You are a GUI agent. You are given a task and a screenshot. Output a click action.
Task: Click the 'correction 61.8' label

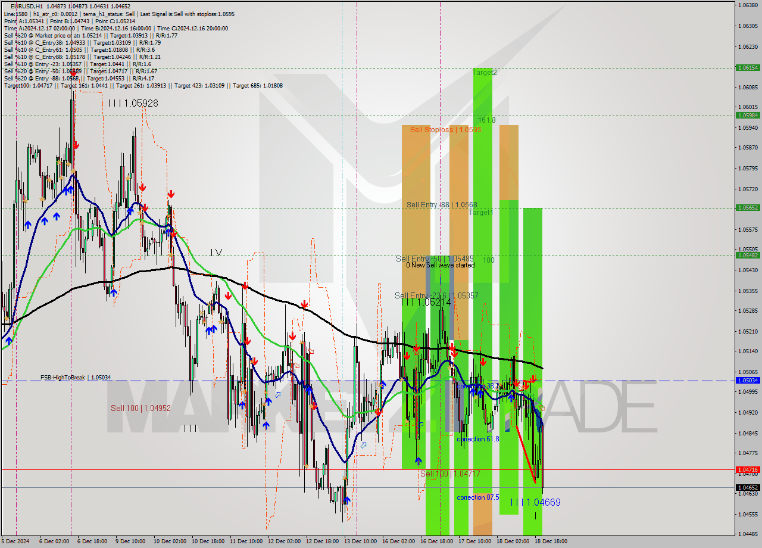(478, 439)
